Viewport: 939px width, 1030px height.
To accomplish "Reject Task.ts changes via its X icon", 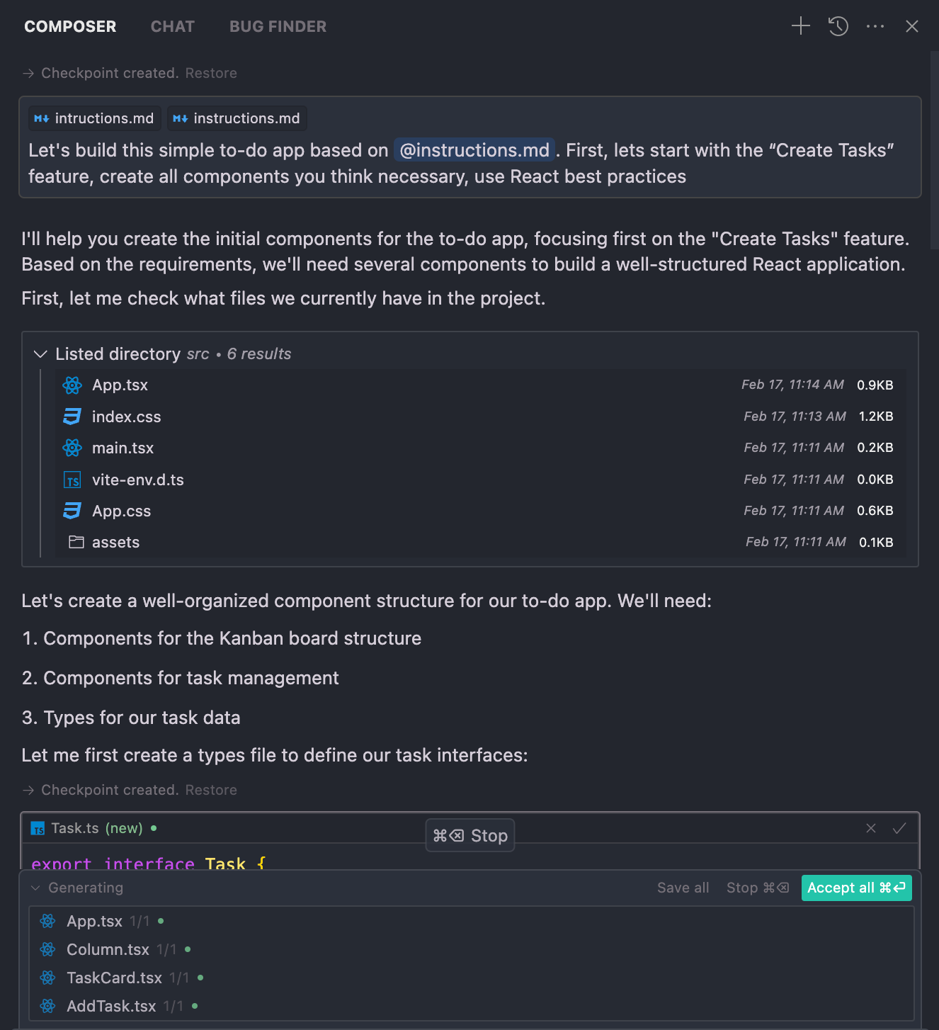I will pyautogui.click(x=871, y=828).
